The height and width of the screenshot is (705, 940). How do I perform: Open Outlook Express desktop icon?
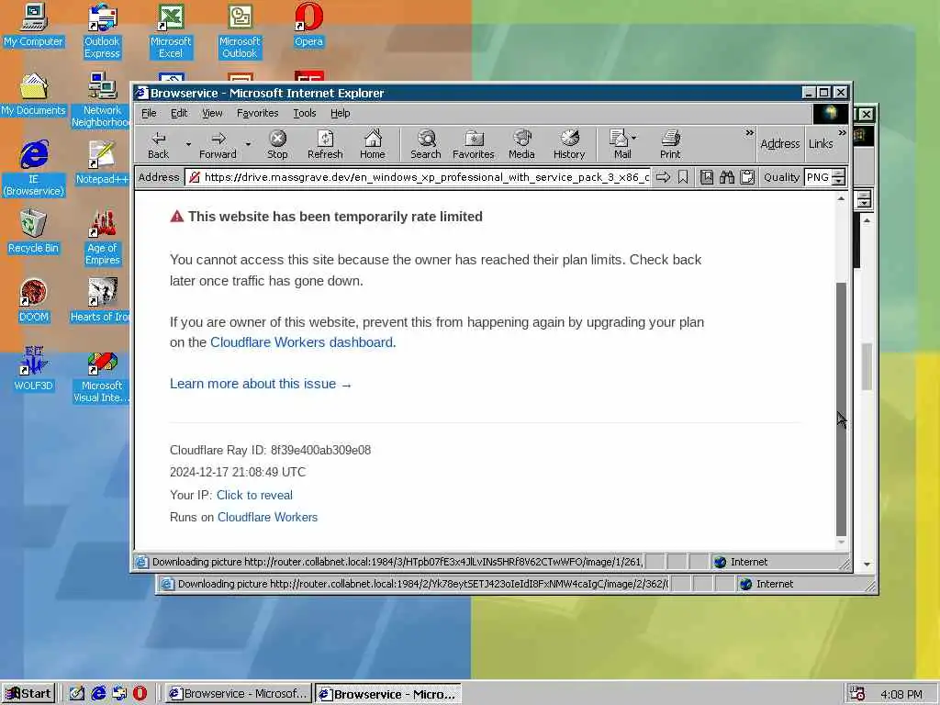(x=102, y=31)
